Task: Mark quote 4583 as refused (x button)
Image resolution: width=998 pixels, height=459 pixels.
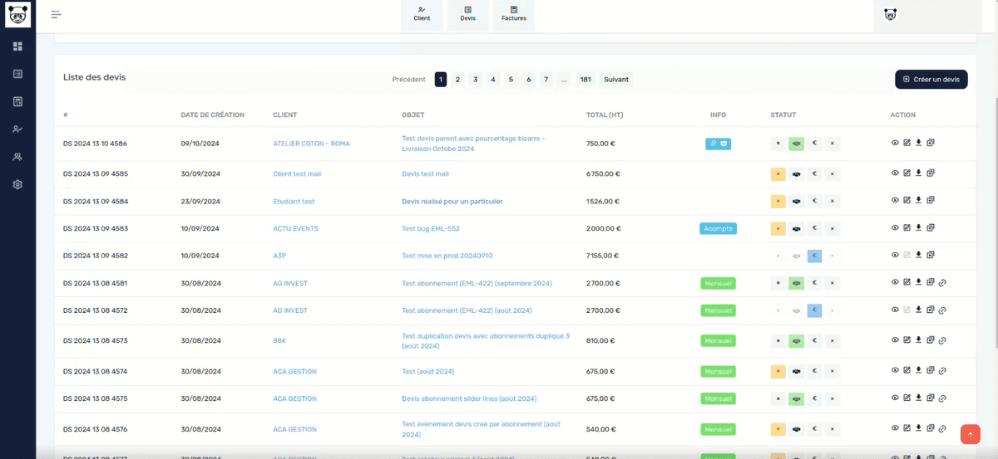Action: (x=833, y=228)
